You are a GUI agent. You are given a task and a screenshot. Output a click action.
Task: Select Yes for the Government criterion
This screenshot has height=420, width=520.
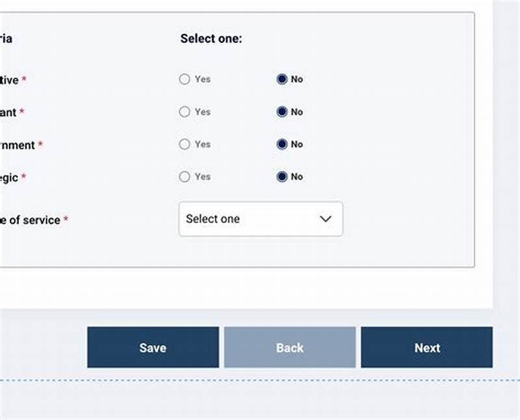(185, 144)
